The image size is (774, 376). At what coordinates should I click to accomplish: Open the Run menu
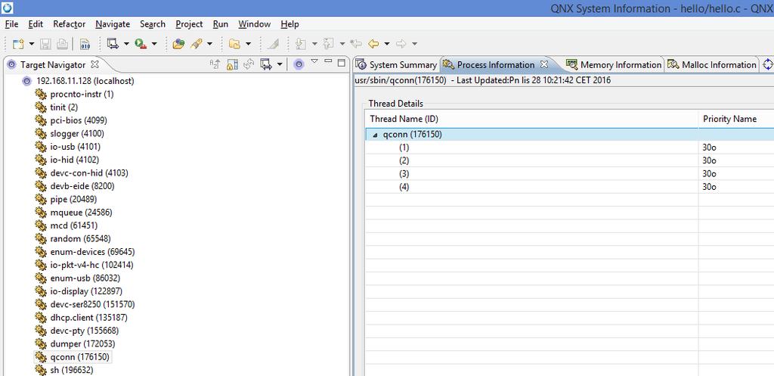(x=221, y=23)
